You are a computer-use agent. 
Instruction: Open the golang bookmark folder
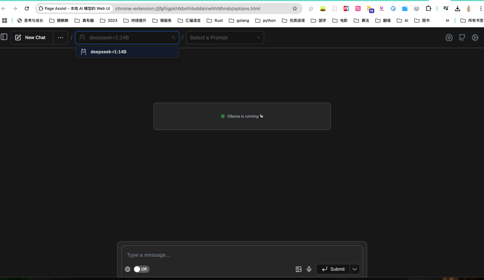coord(239,20)
